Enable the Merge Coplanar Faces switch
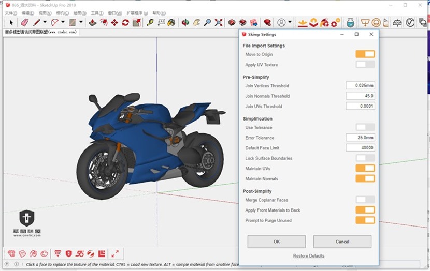430x271 pixels. (x=365, y=200)
